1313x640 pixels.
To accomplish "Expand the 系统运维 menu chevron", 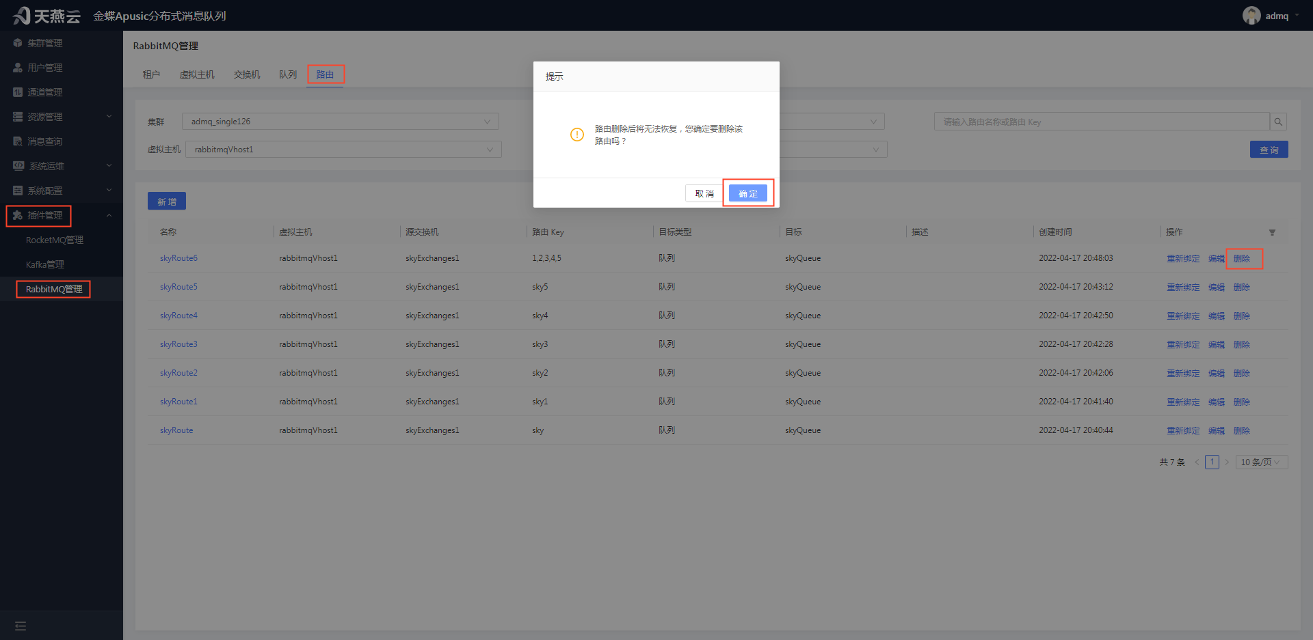I will click(109, 166).
